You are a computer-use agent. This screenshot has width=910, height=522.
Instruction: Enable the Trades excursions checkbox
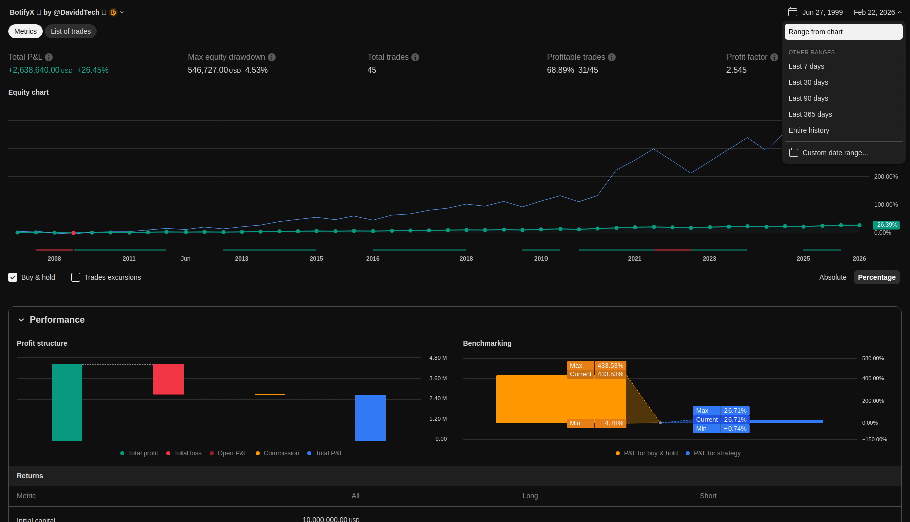76,277
